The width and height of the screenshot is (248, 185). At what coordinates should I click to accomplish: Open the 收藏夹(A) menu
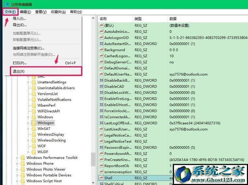[x=58, y=12]
